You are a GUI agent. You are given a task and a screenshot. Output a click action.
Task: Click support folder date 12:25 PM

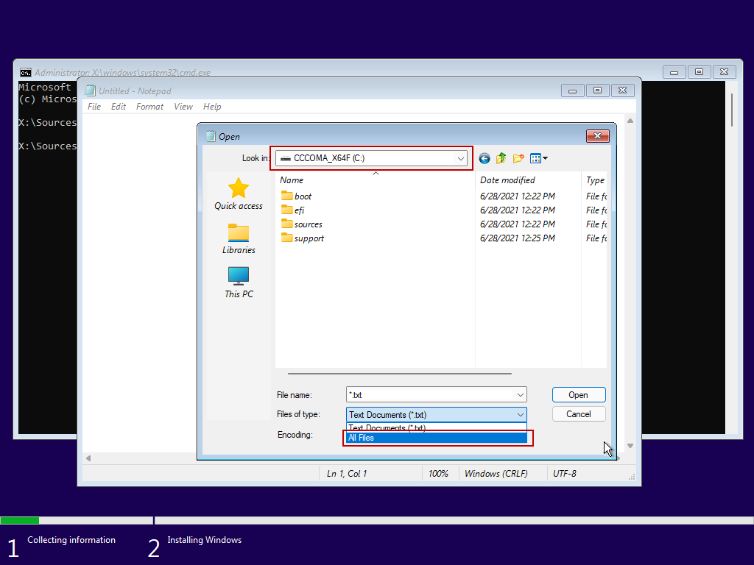pos(518,238)
